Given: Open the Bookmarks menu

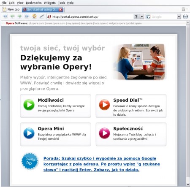Looking at the screenshot, I should click(34, 3).
